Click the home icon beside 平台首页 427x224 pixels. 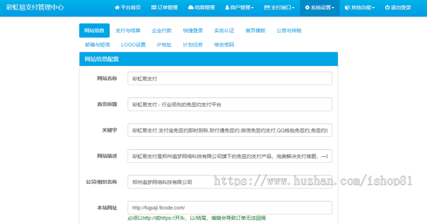117,8
